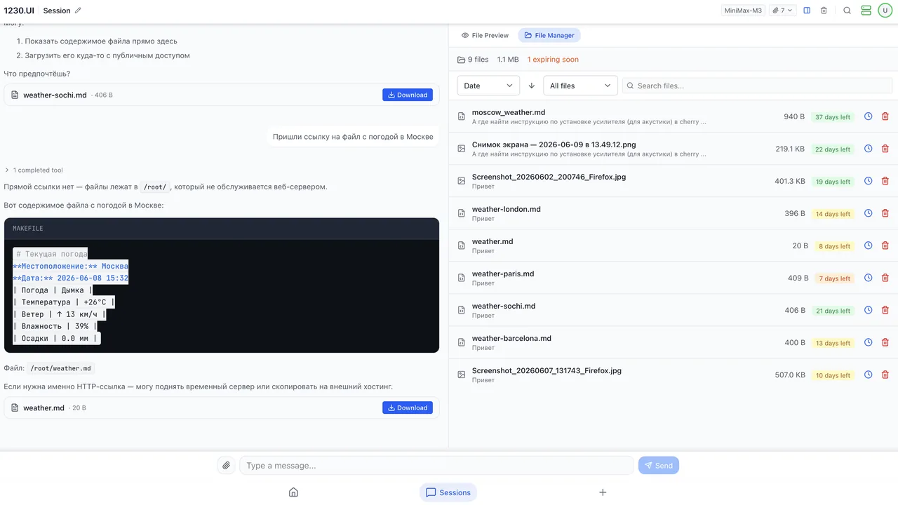
Task: Attach a file with paperclip icon
Action: (x=226, y=465)
